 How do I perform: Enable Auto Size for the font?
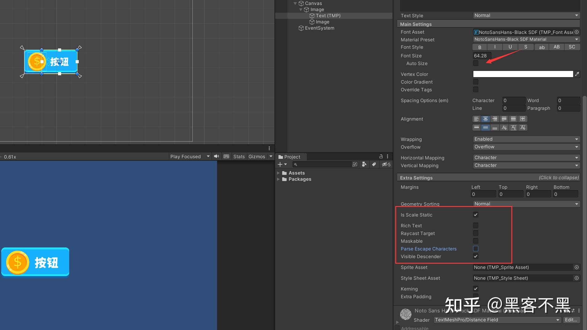(476, 63)
